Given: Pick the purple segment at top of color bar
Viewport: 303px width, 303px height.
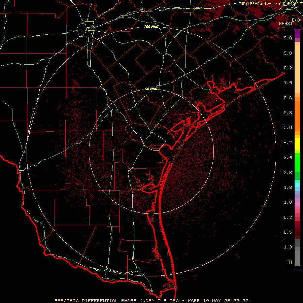Looking at the screenshot, I should (297, 34).
